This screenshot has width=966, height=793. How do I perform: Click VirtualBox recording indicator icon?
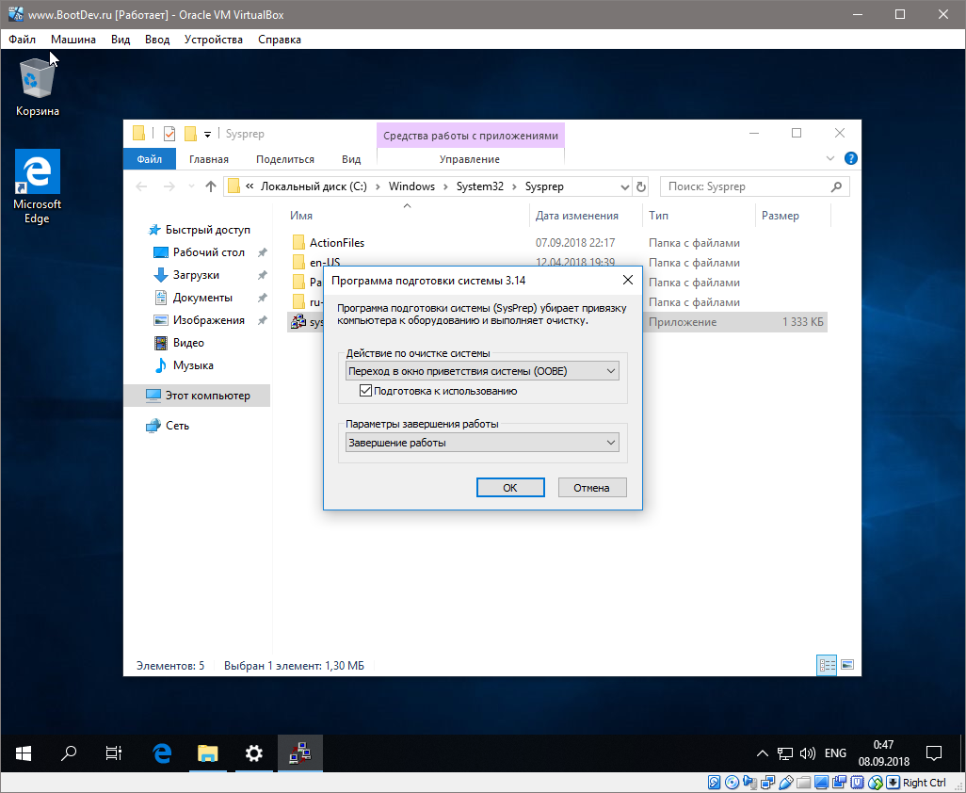coord(839,783)
